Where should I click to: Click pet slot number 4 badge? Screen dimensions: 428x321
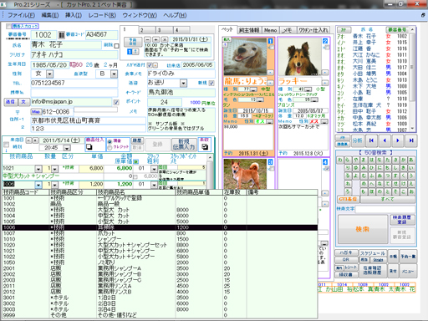[x=325, y=161]
